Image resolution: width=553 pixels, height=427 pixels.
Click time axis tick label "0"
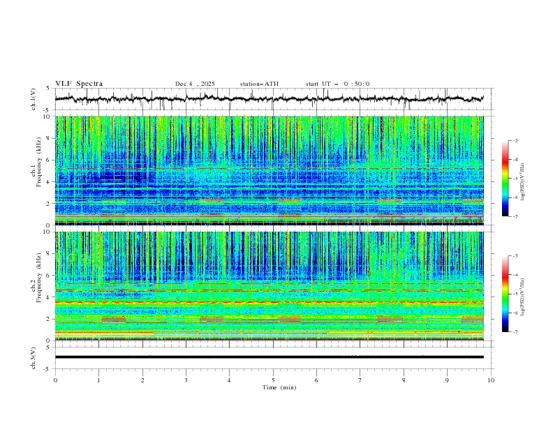[x=55, y=380]
